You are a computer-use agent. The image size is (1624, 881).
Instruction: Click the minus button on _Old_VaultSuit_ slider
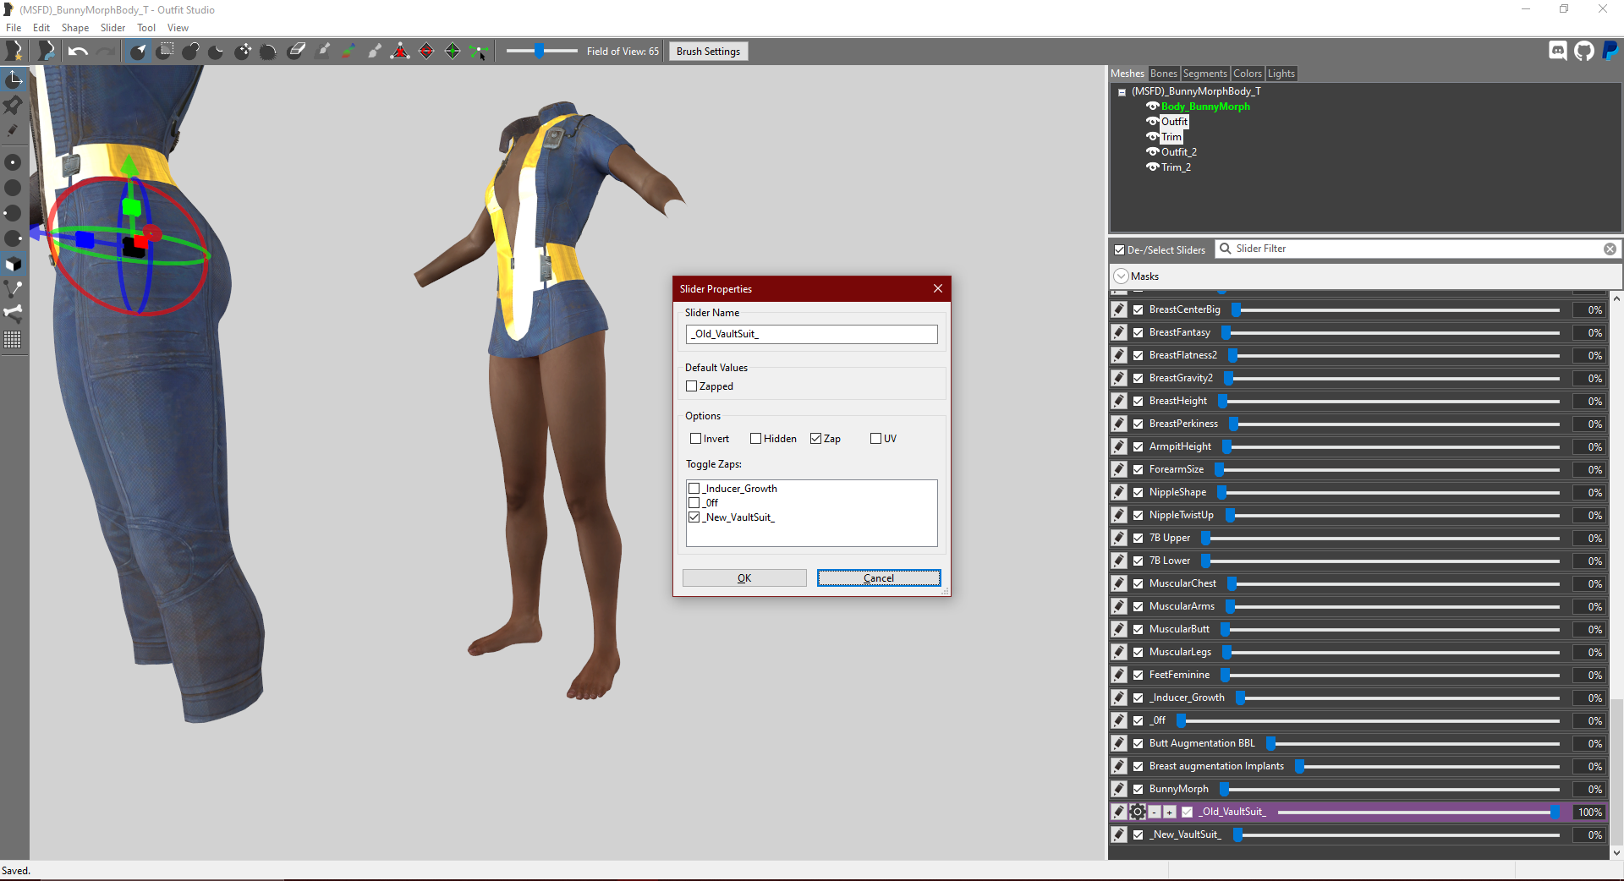click(1154, 812)
